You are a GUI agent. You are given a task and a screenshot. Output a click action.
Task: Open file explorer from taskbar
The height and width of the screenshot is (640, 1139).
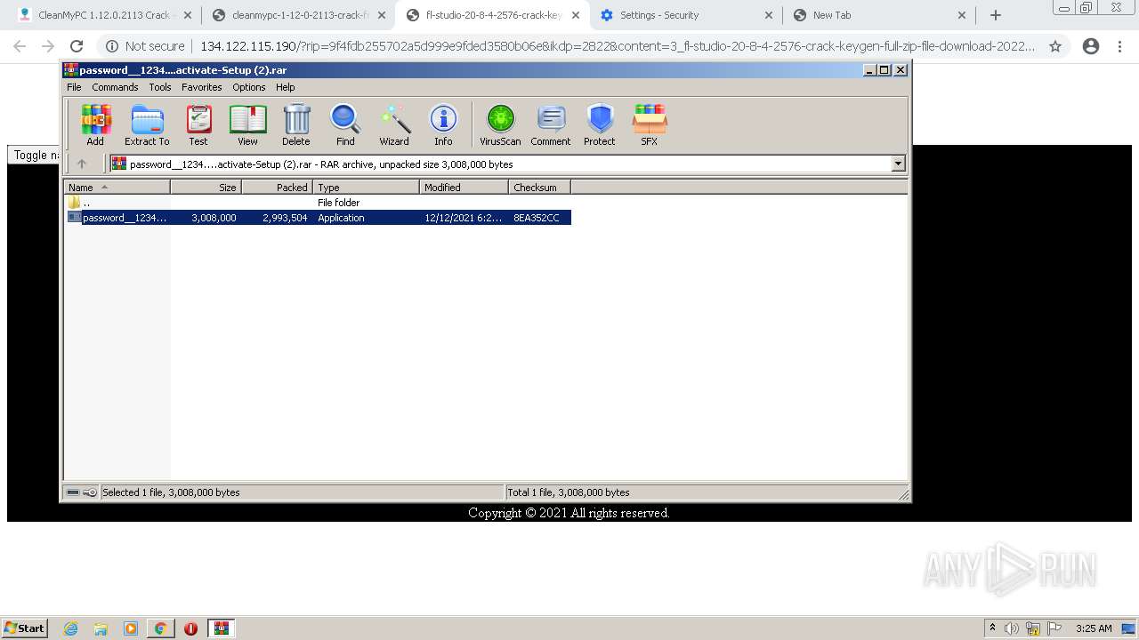pyautogui.click(x=101, y=628)
